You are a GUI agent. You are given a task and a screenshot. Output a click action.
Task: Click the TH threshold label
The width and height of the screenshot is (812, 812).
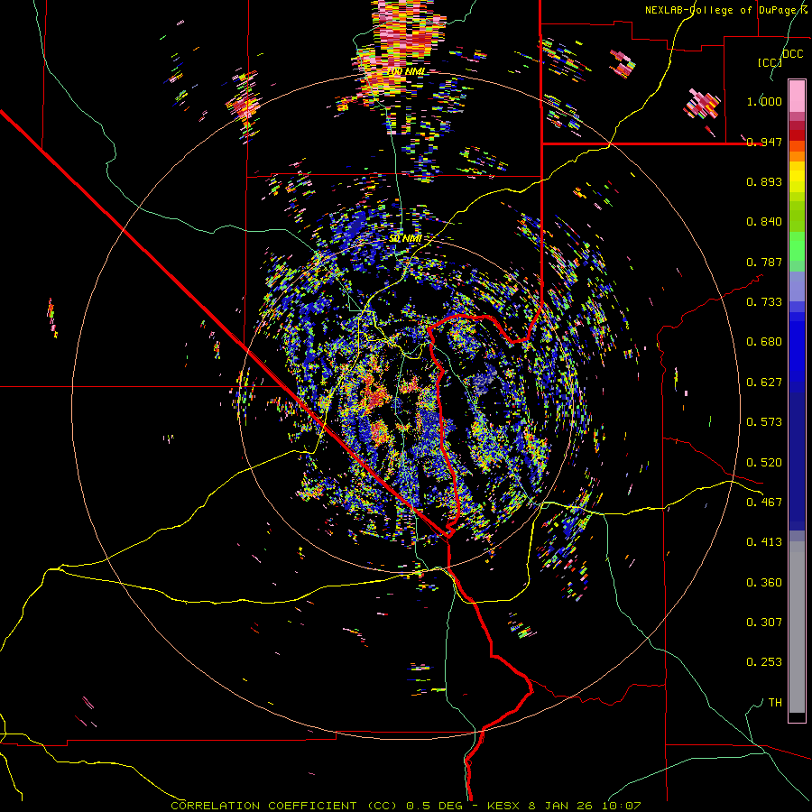(x=775, y=702)
